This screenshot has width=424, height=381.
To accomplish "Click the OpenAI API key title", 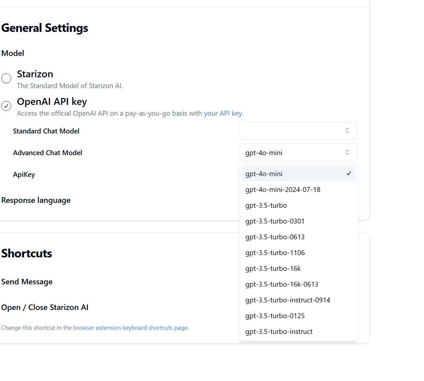I will 52,102.
